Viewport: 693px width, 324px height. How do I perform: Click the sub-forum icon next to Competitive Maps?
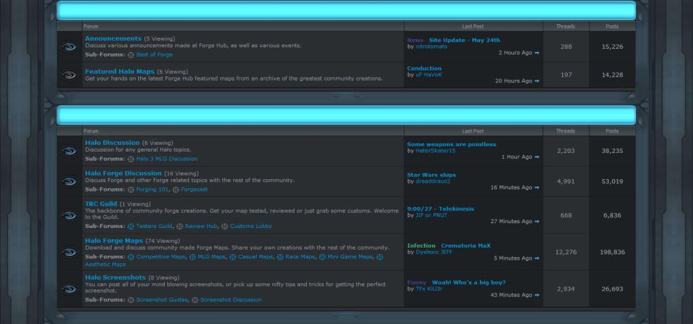[131, 257]
